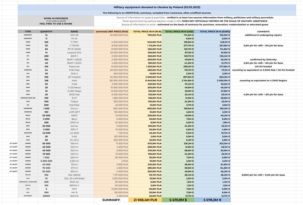Select the WORK IN PROGRESS cell
Image resolution: width=303 pixels, height=205 pixels.
tap(56, 18)
